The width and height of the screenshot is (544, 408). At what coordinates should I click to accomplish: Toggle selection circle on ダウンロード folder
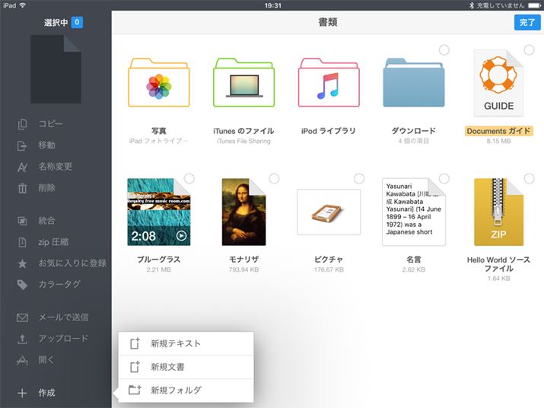(444, 50)
